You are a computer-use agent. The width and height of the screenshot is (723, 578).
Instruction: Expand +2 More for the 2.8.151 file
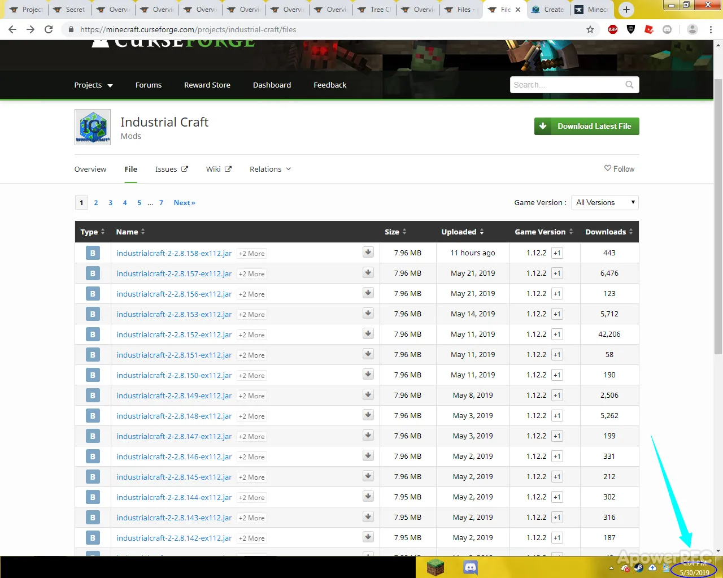pos(251,355)
